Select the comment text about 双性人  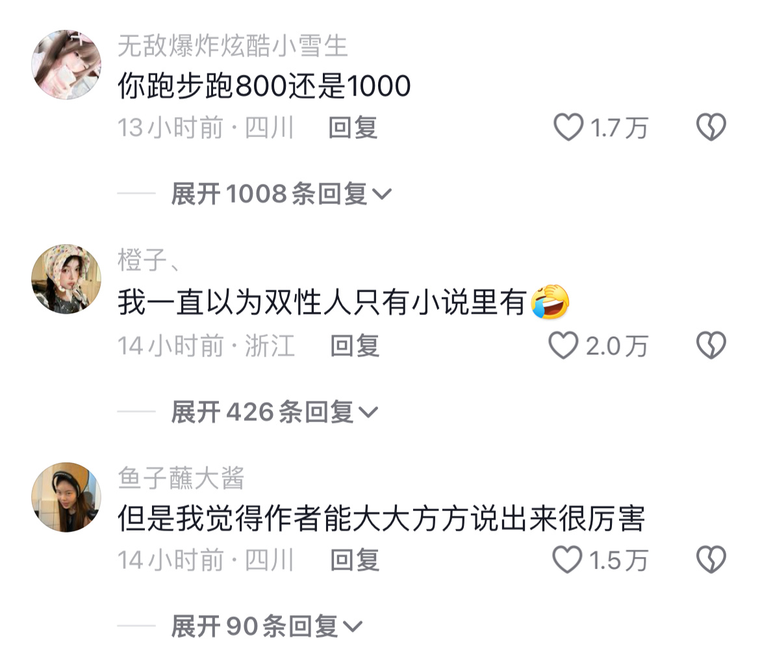tap(344, 302)
